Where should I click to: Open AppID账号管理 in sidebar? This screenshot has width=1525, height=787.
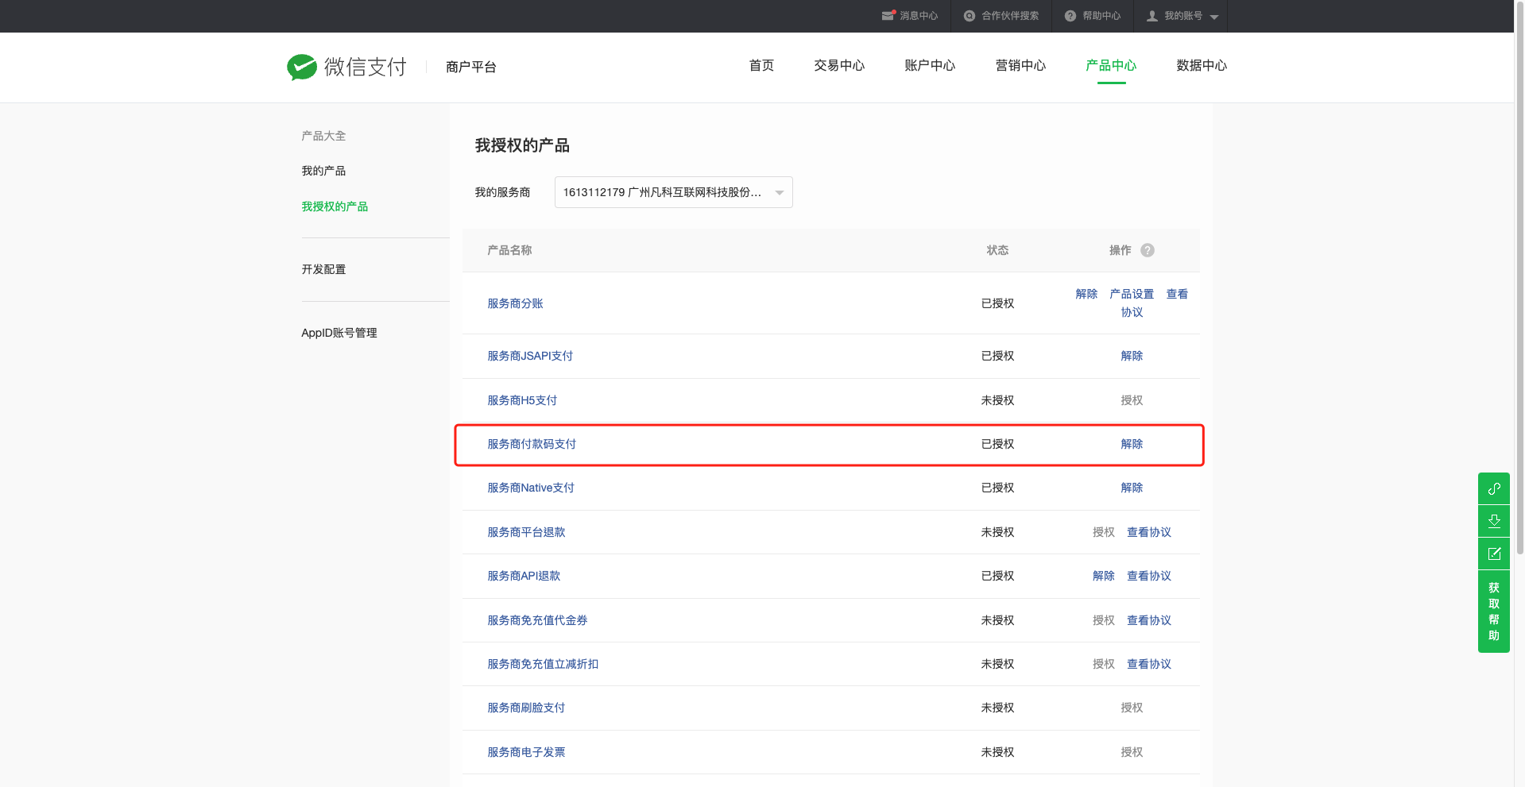[339, 333]
